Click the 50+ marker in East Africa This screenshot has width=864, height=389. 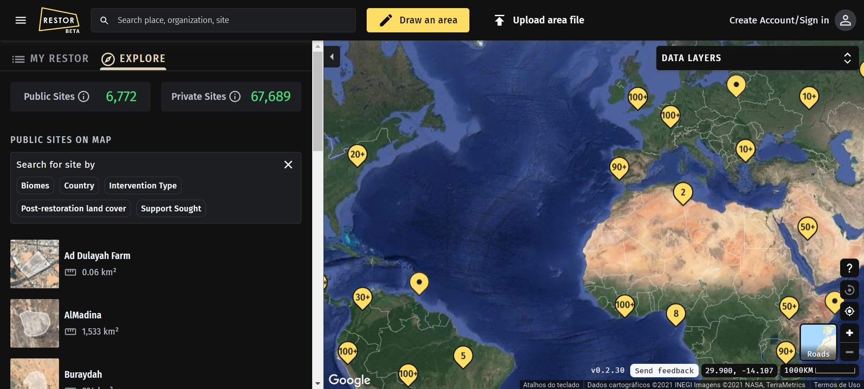[789, 308]
